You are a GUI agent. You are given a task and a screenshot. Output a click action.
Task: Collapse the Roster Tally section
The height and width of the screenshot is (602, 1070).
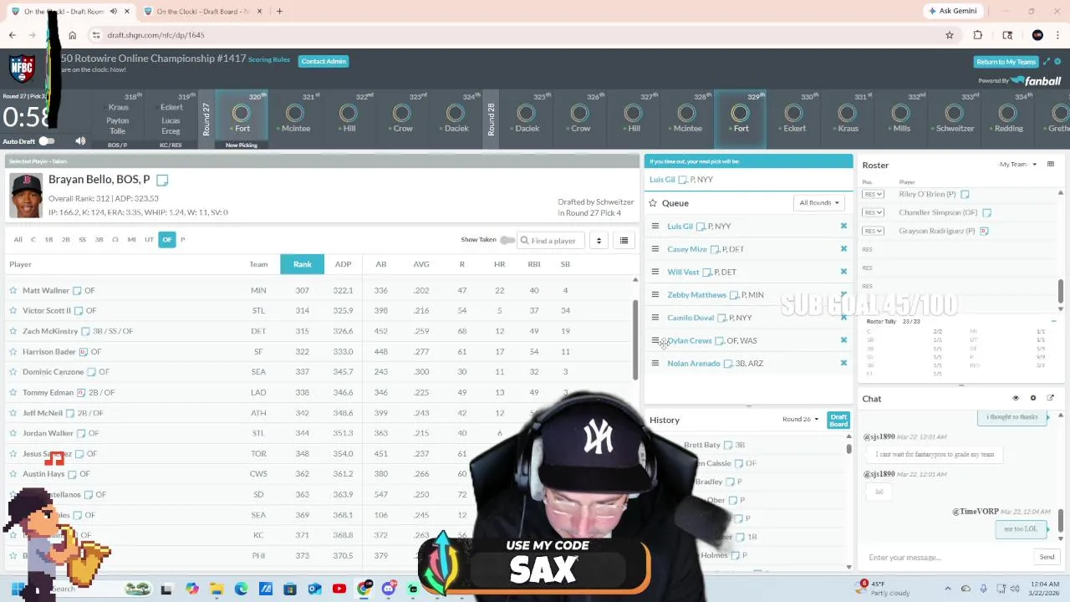(1053, 321)
